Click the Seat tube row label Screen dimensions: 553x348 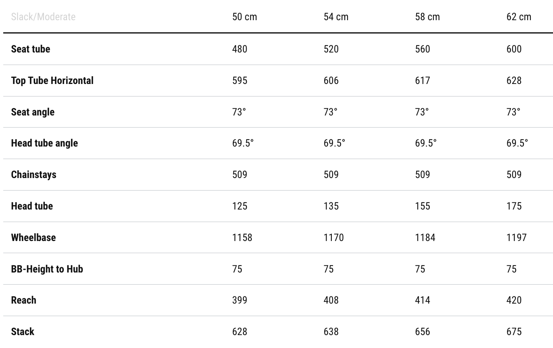coord(31,49)
